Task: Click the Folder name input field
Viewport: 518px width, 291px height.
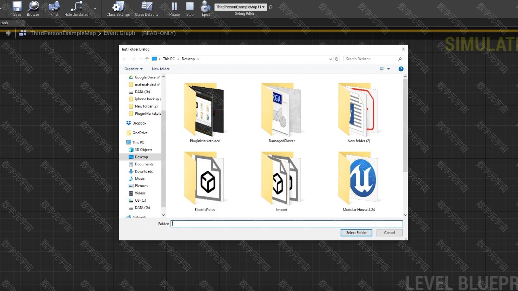Action: coord(287,224)
